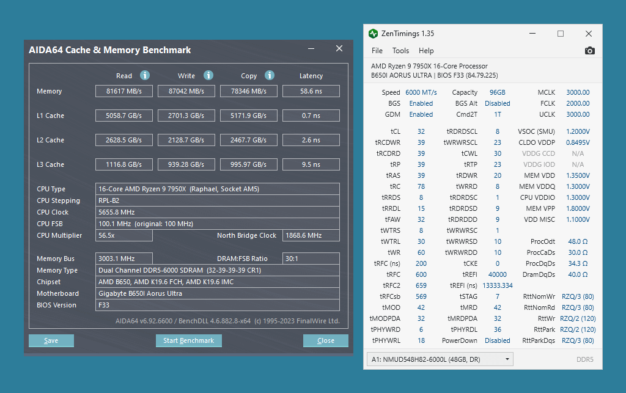626x393 pixels.
Task: Click Memory Bus value 3003.1 MHz
Action: [123, 259]
